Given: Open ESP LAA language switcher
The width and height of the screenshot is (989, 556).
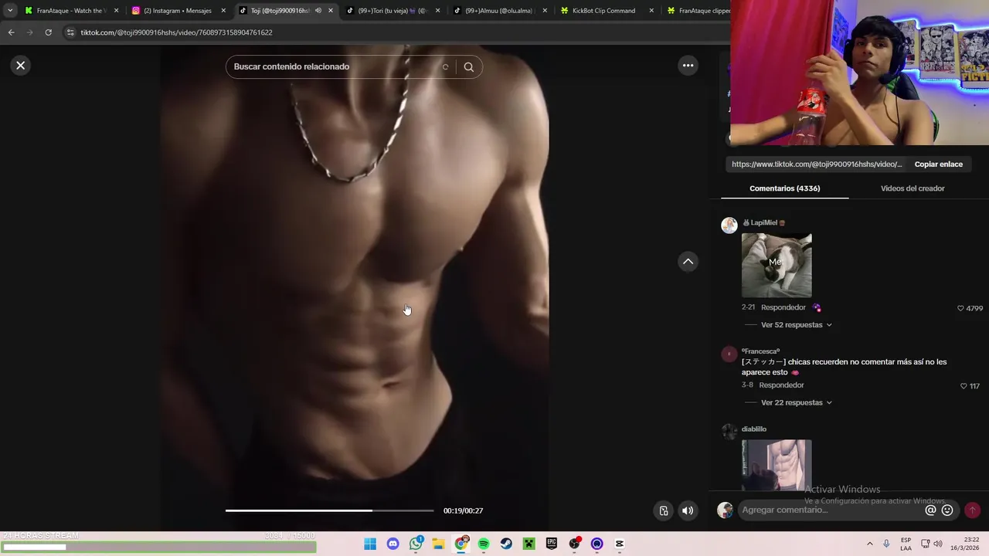Looking at the screenshot, I should coord(906,544).
